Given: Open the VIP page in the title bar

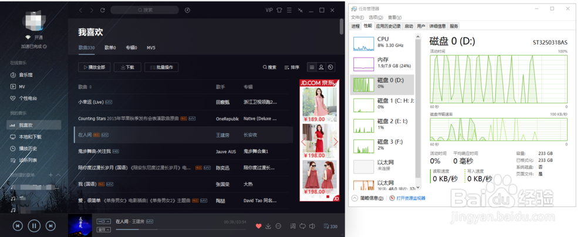Looking at the screenshot, I should click(269, 10).
